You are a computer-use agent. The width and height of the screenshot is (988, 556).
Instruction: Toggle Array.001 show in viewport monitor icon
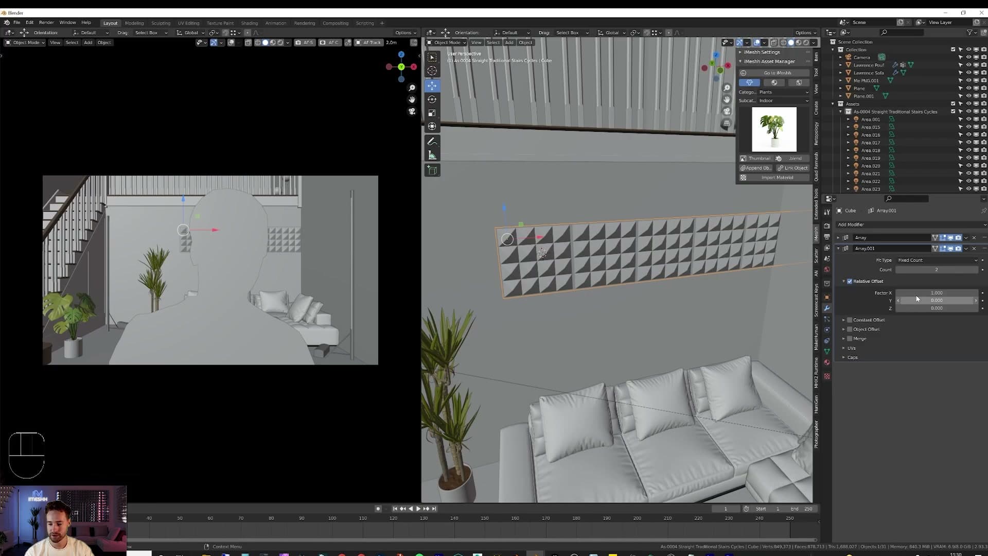click(x=950, y=249)
